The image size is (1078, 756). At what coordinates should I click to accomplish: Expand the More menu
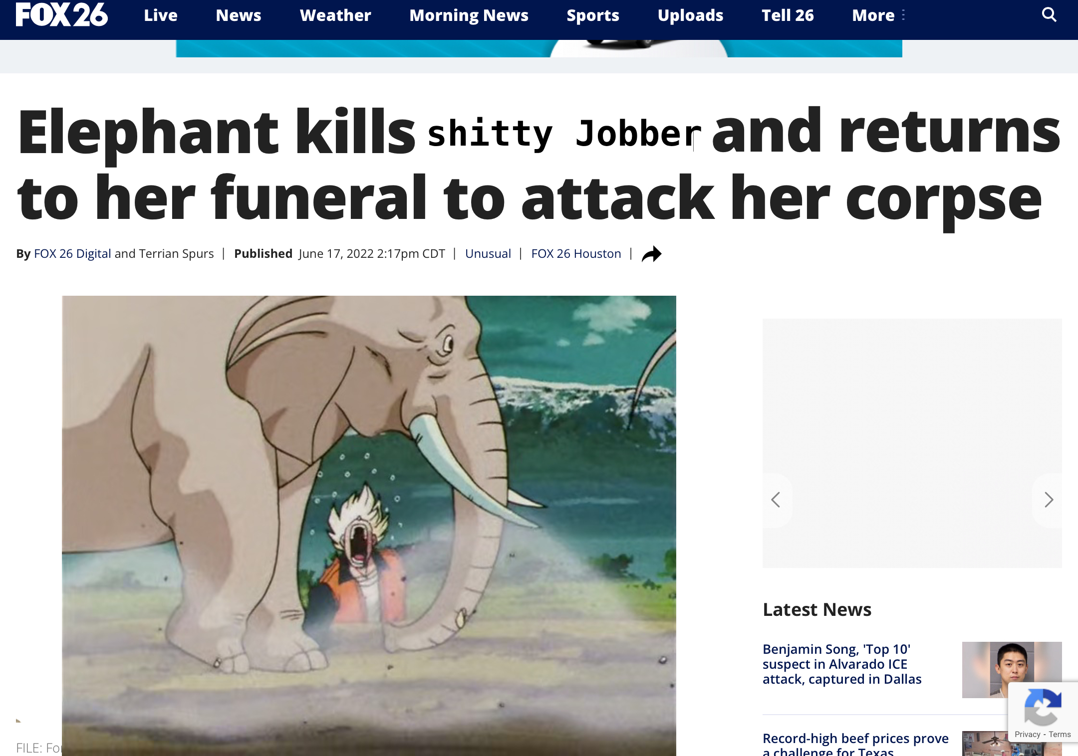tap(878, 15)
